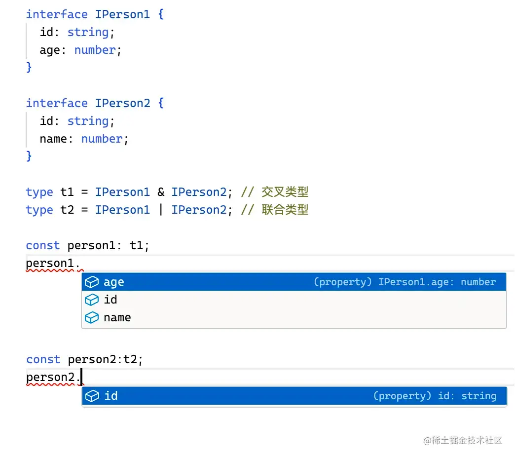Click the 'IPerson2' interface name in its declaration
This screenshot has height=458, width=515.
(x=122, y=103)
